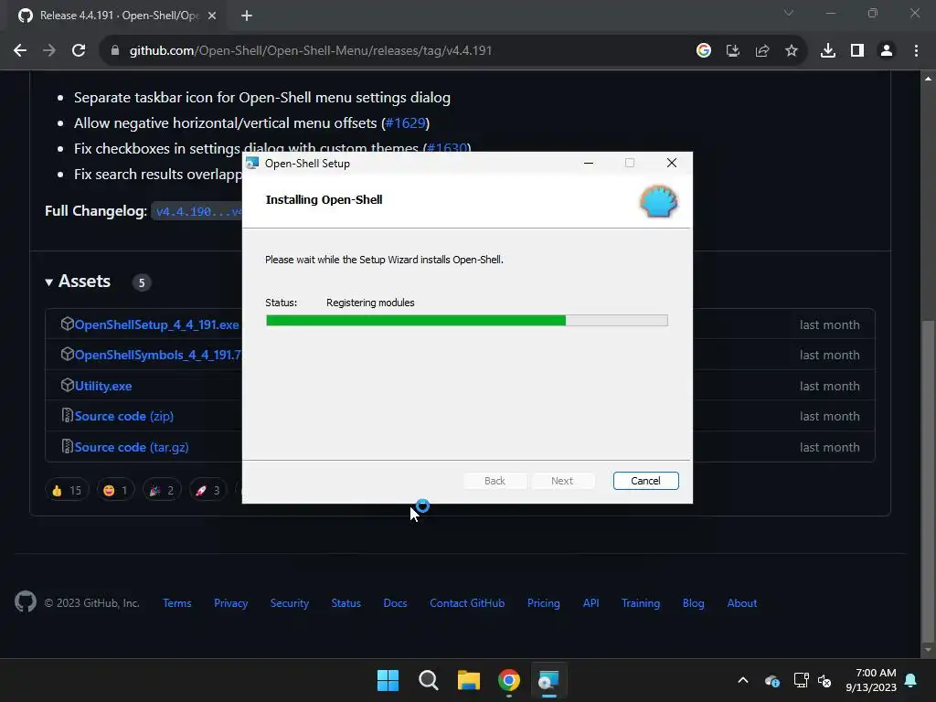Screen dimensions: 936x702
Task: Click the site lock icon in address bar
Action: (115, 51)
